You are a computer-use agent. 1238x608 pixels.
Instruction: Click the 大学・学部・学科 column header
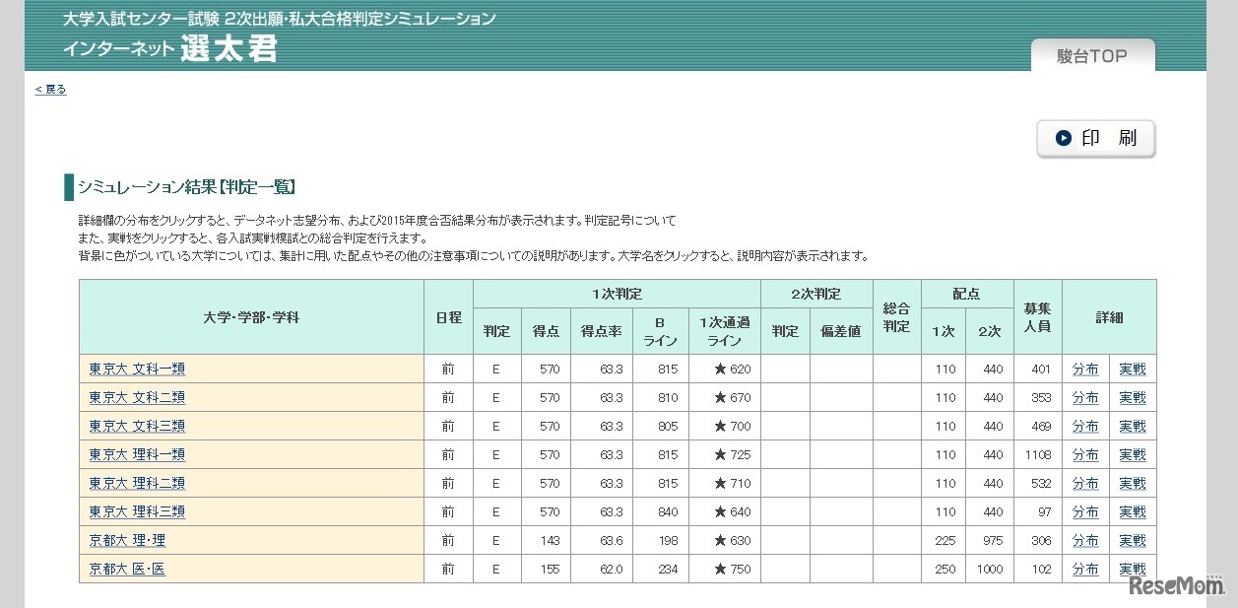[x=251, y=317]
